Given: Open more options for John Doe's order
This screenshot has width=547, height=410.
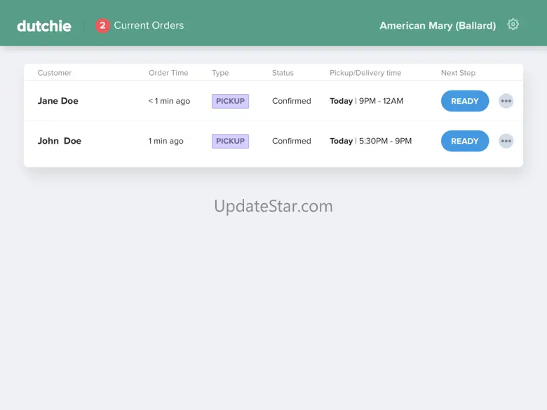Looking at the screenshot, I should 506,141.
